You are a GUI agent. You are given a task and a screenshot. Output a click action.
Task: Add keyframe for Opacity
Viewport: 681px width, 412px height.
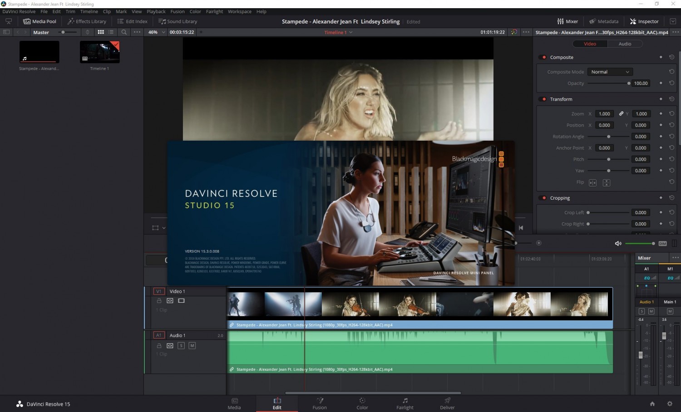click(661, 83)
